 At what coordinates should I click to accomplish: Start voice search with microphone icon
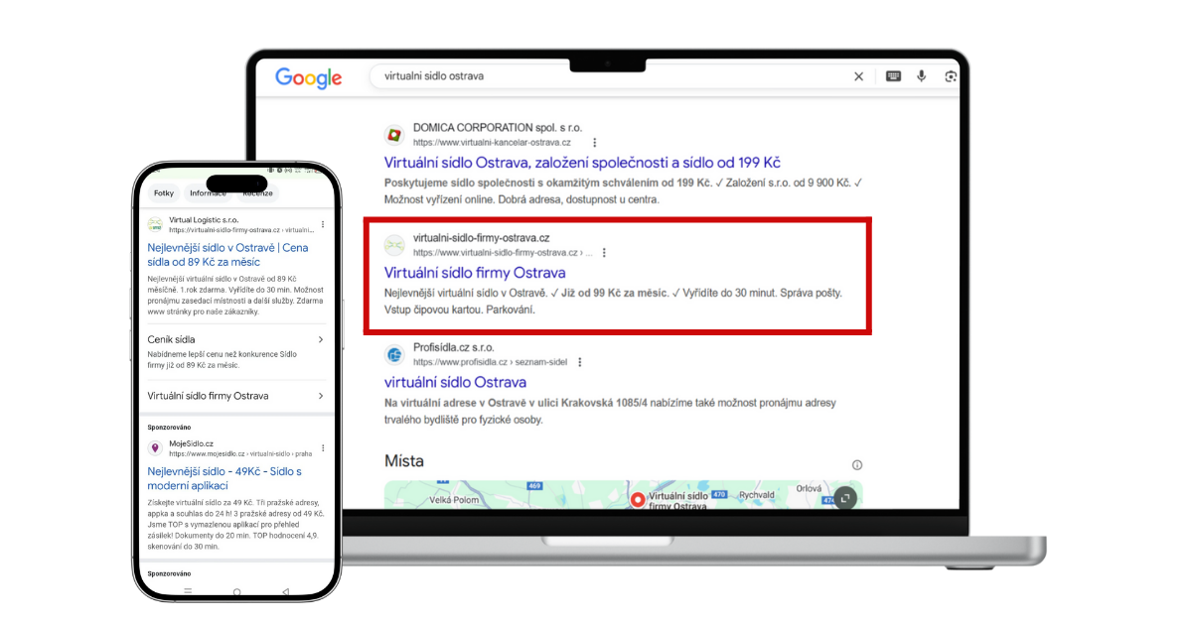pos(922,76)
